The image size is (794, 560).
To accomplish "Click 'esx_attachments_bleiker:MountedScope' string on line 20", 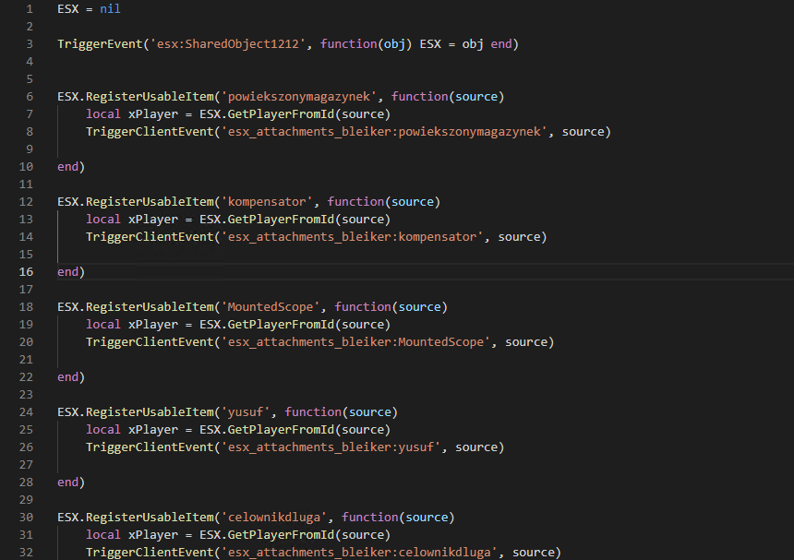I will [356, 342].
